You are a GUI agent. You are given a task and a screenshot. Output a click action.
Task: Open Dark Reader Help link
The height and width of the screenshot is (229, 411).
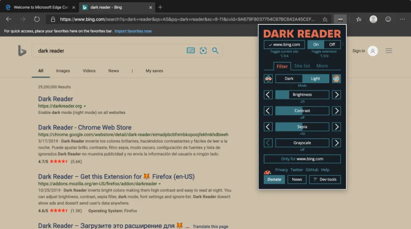point(325,170)
